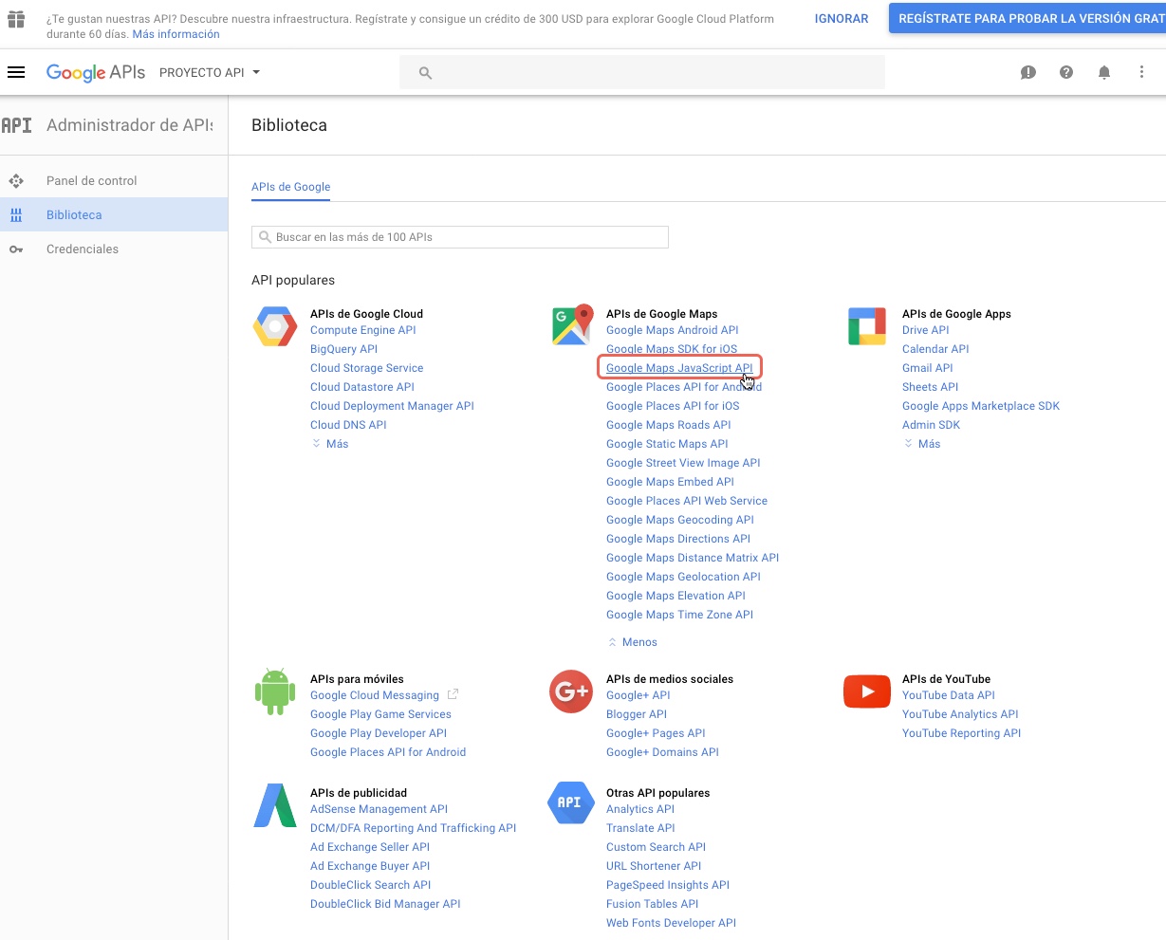Screen dimensions: 1166x940
Task: Click the Google Cloud hexagon icon
Action: 275,326
